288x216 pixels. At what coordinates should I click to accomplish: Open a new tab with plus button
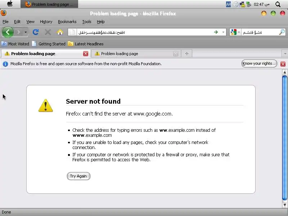click(187, 54)
